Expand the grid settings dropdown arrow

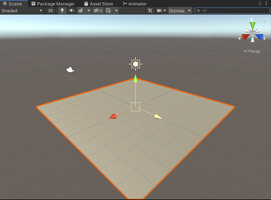(117, 10)
